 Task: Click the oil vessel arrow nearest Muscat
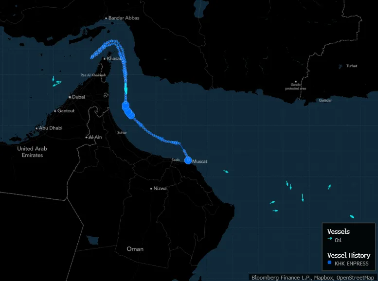(x=226, y=171)
